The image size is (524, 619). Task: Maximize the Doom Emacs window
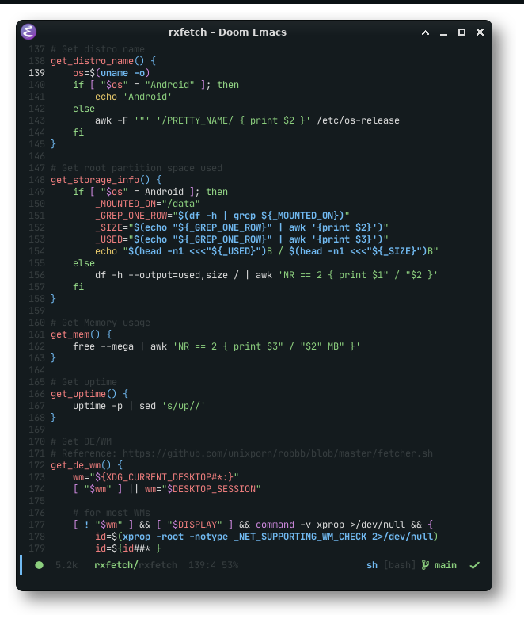[461, 32]
